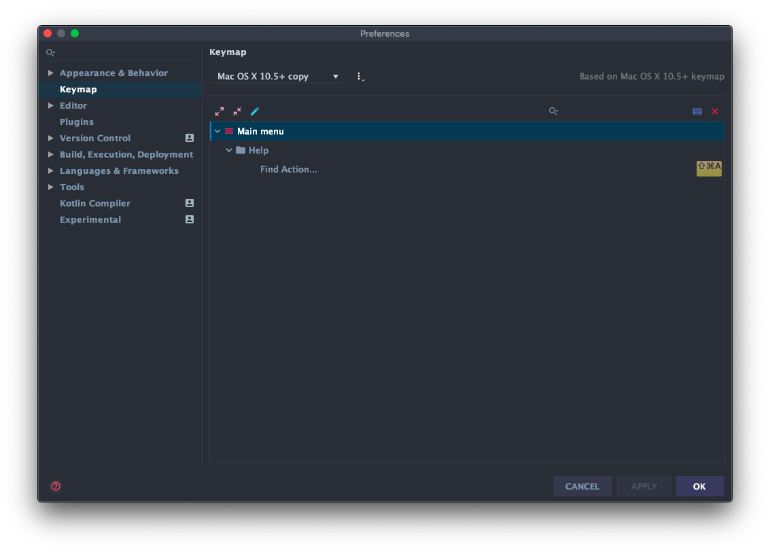
Task: Click project-level icon next to Version Control
Action: tap(190, 138)
